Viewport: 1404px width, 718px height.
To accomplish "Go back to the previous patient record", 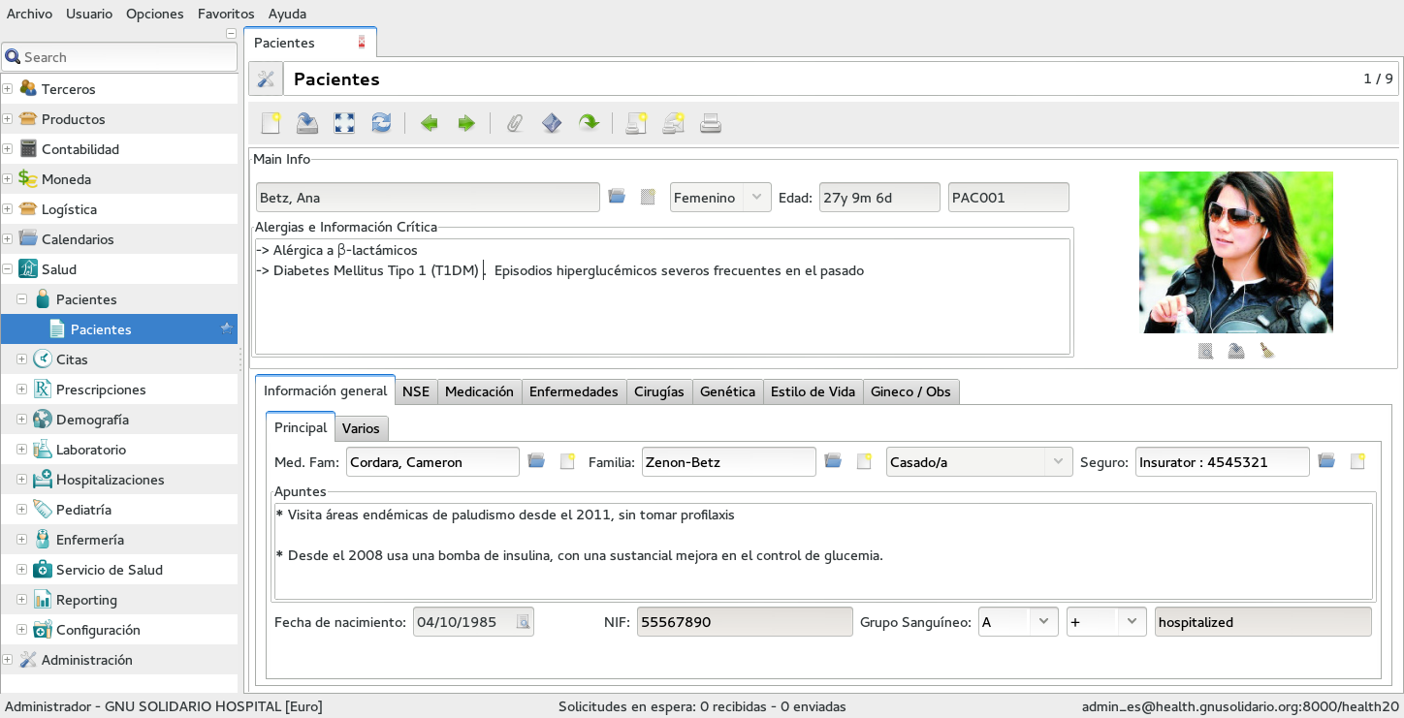I will click(x=429, y=123).
